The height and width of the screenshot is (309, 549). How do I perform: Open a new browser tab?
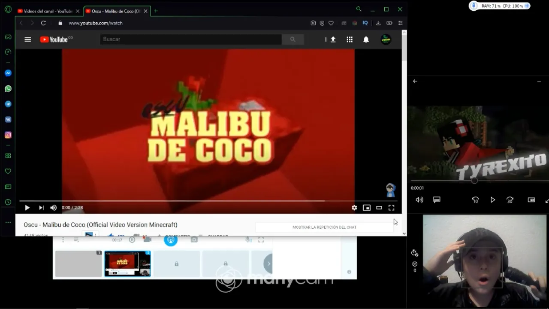(x=156, y=11)
